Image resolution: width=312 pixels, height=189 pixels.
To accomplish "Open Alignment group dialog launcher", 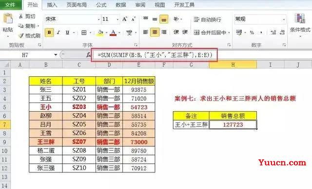I will [229, 45].
